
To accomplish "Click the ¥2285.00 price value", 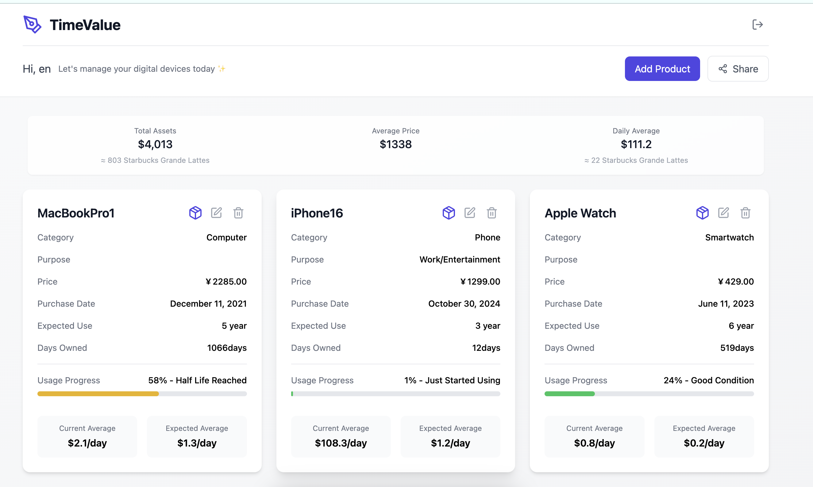I will click(226, 282).
